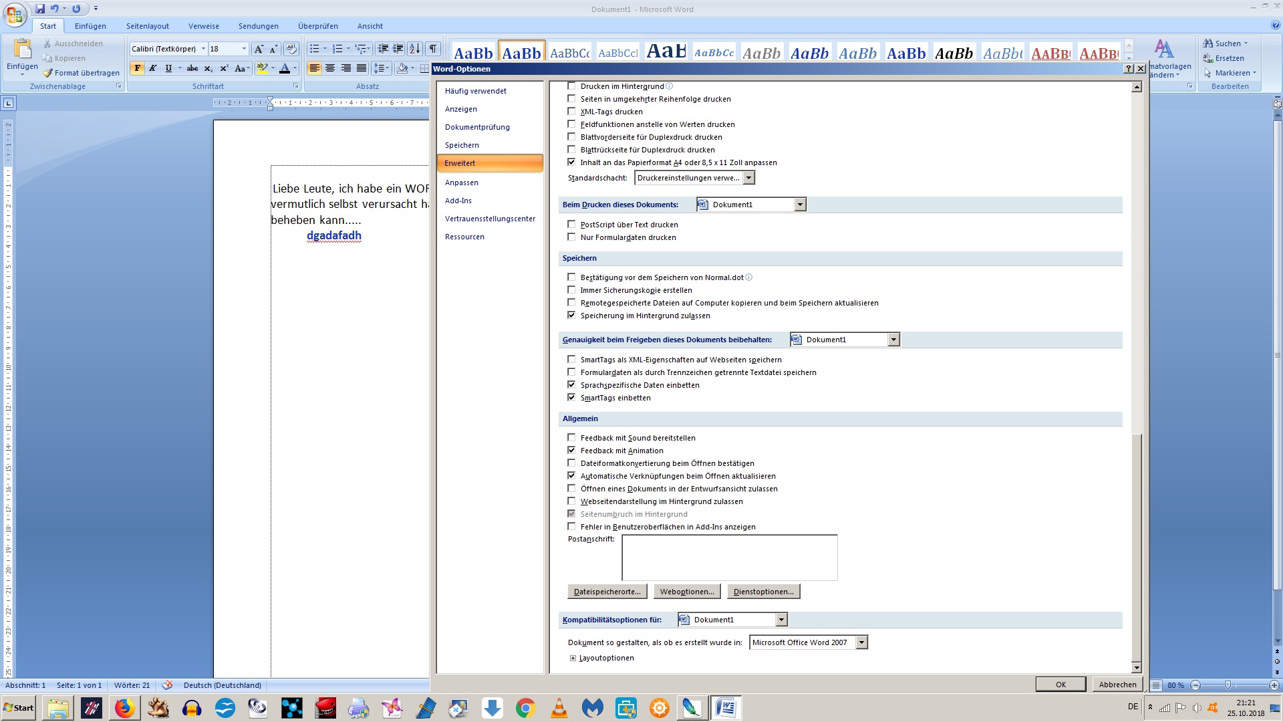The width and height of the screenshot is (1283, 722).
Task: Uncheck Feedback mit Animation
Action: pos(571,451)
